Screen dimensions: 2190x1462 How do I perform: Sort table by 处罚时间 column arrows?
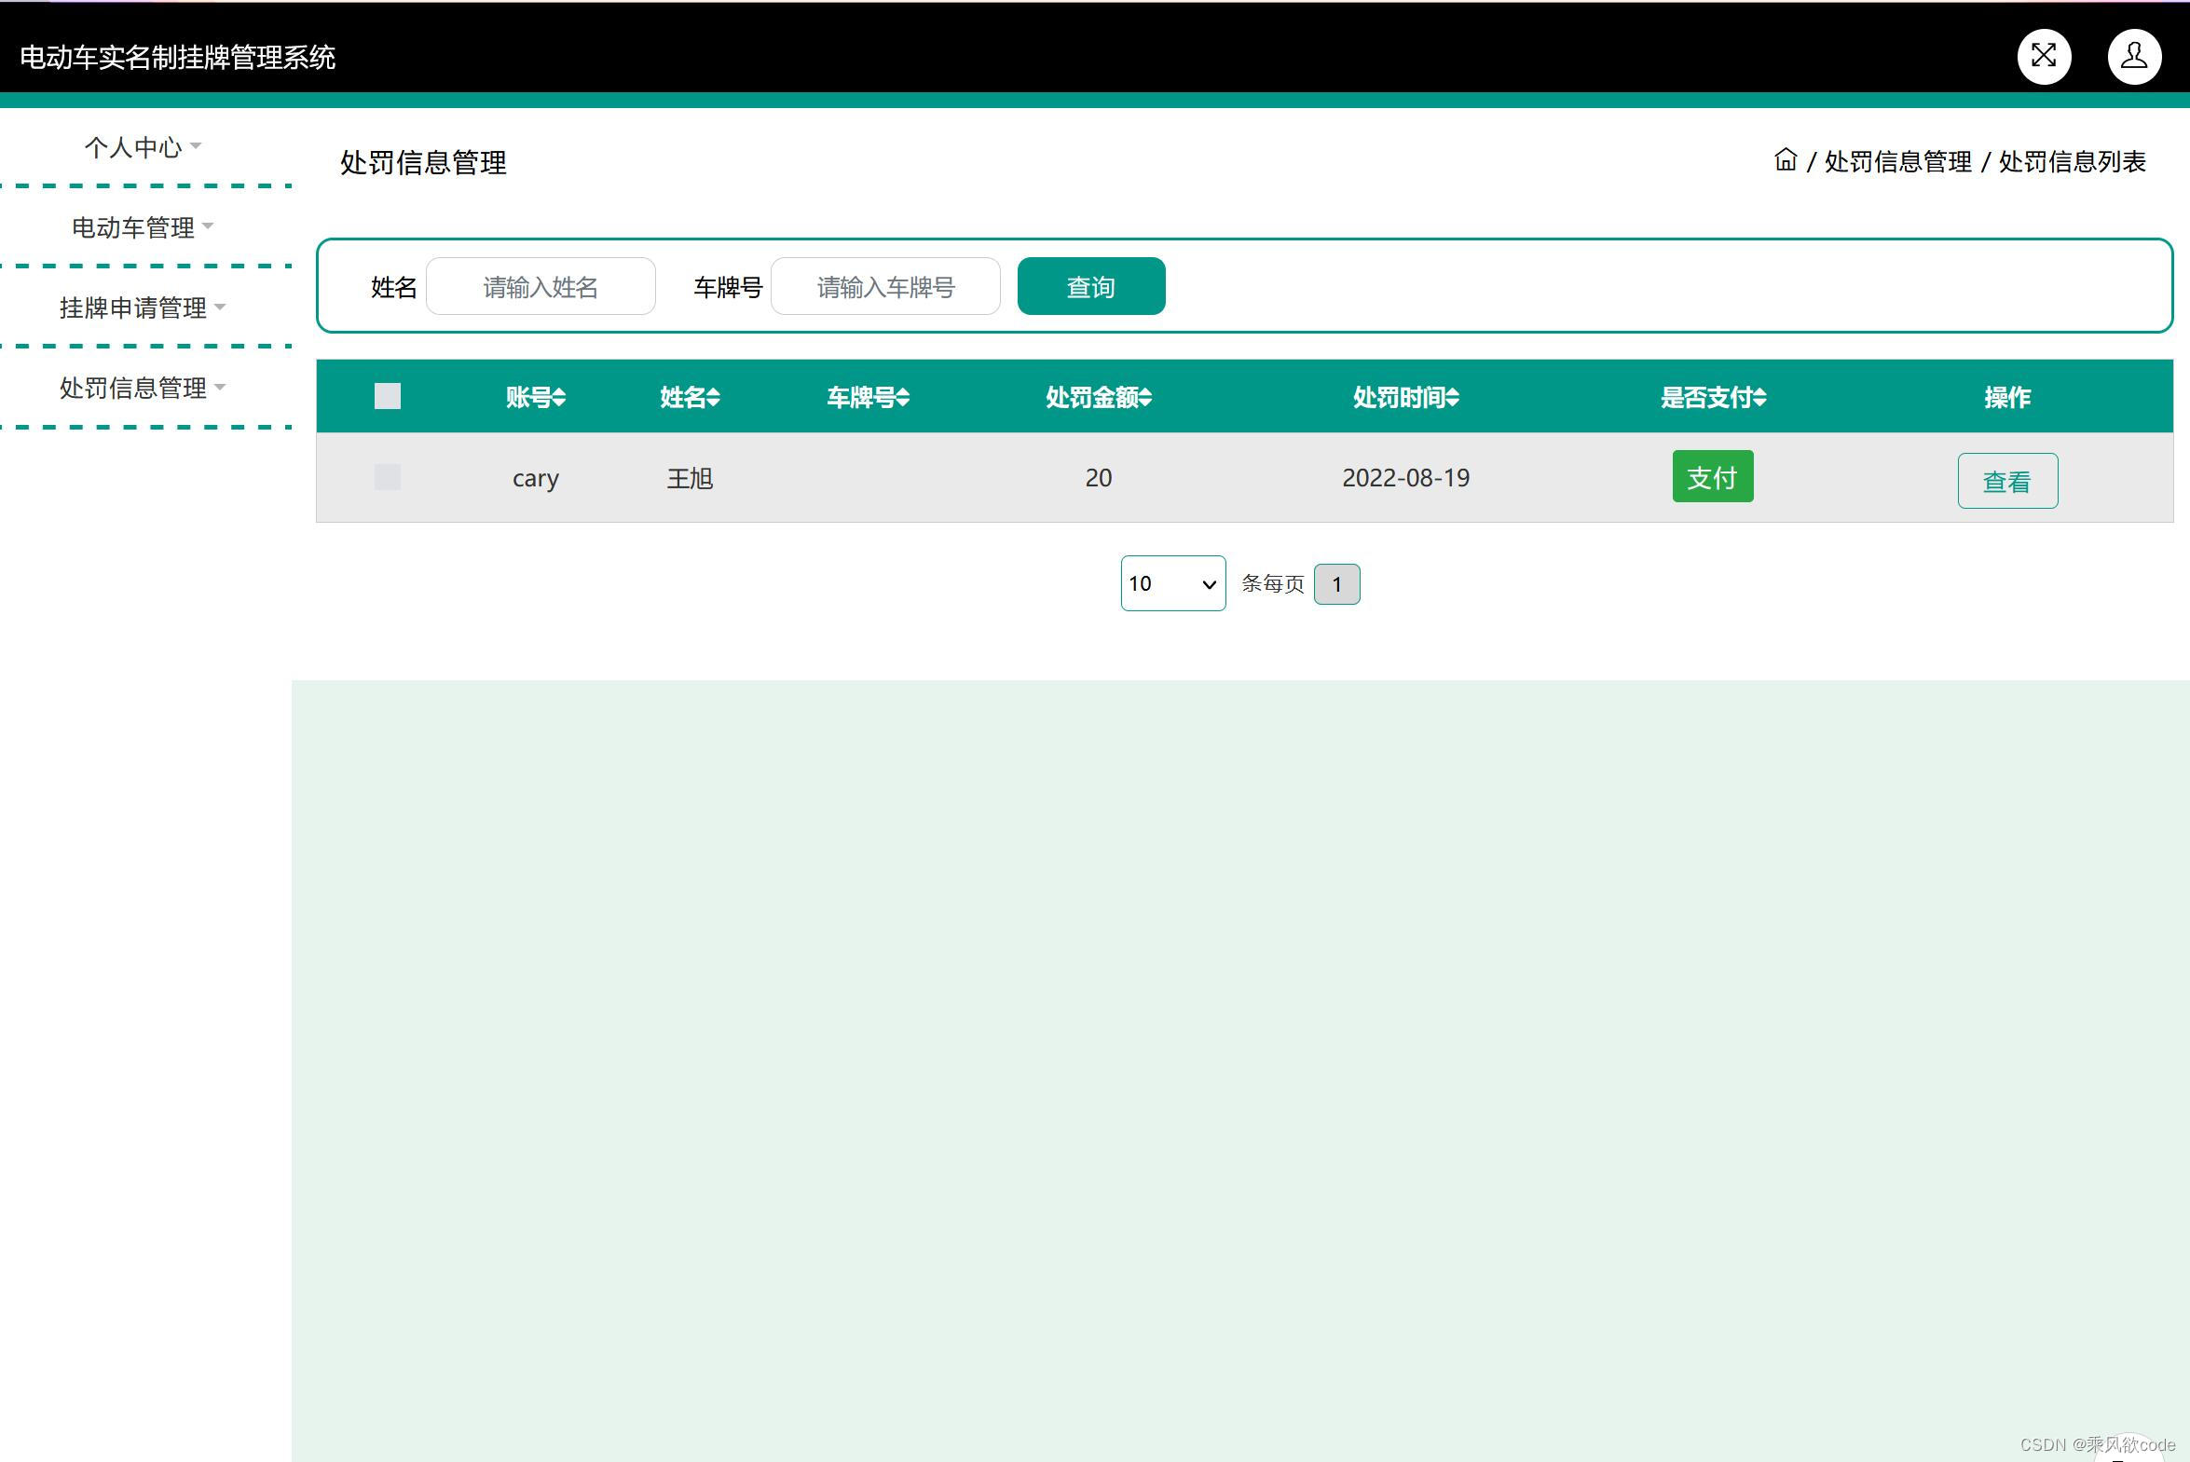(1453, 398)
